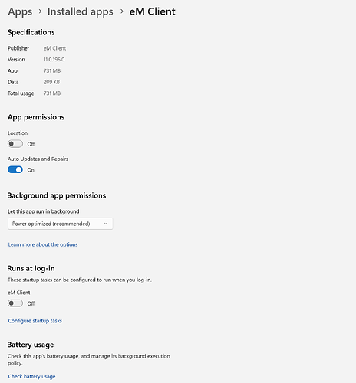
Task: Click the Background app permissions heading
Action: pyautogui.click(x=57, y=195)
